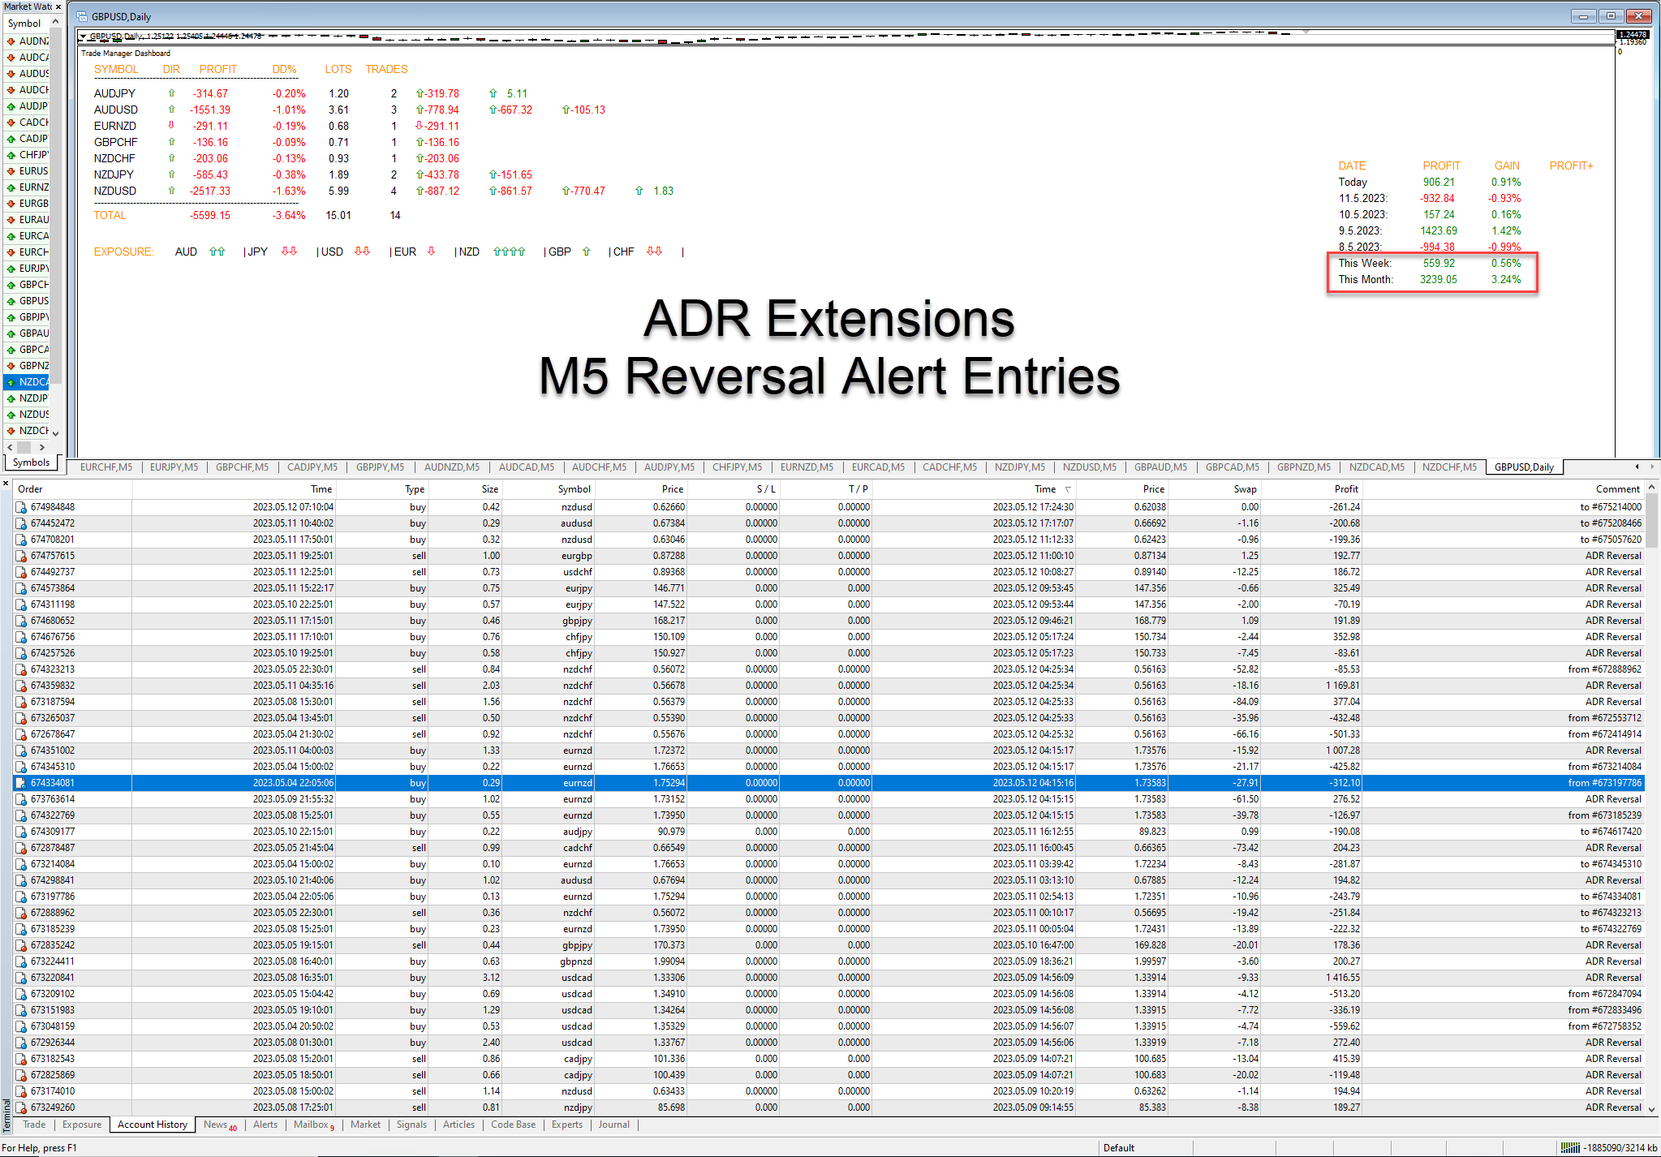Open the Mailbox tab in Terminal
Viewport: 1661px width, 1157px height.
(313, 1125)
